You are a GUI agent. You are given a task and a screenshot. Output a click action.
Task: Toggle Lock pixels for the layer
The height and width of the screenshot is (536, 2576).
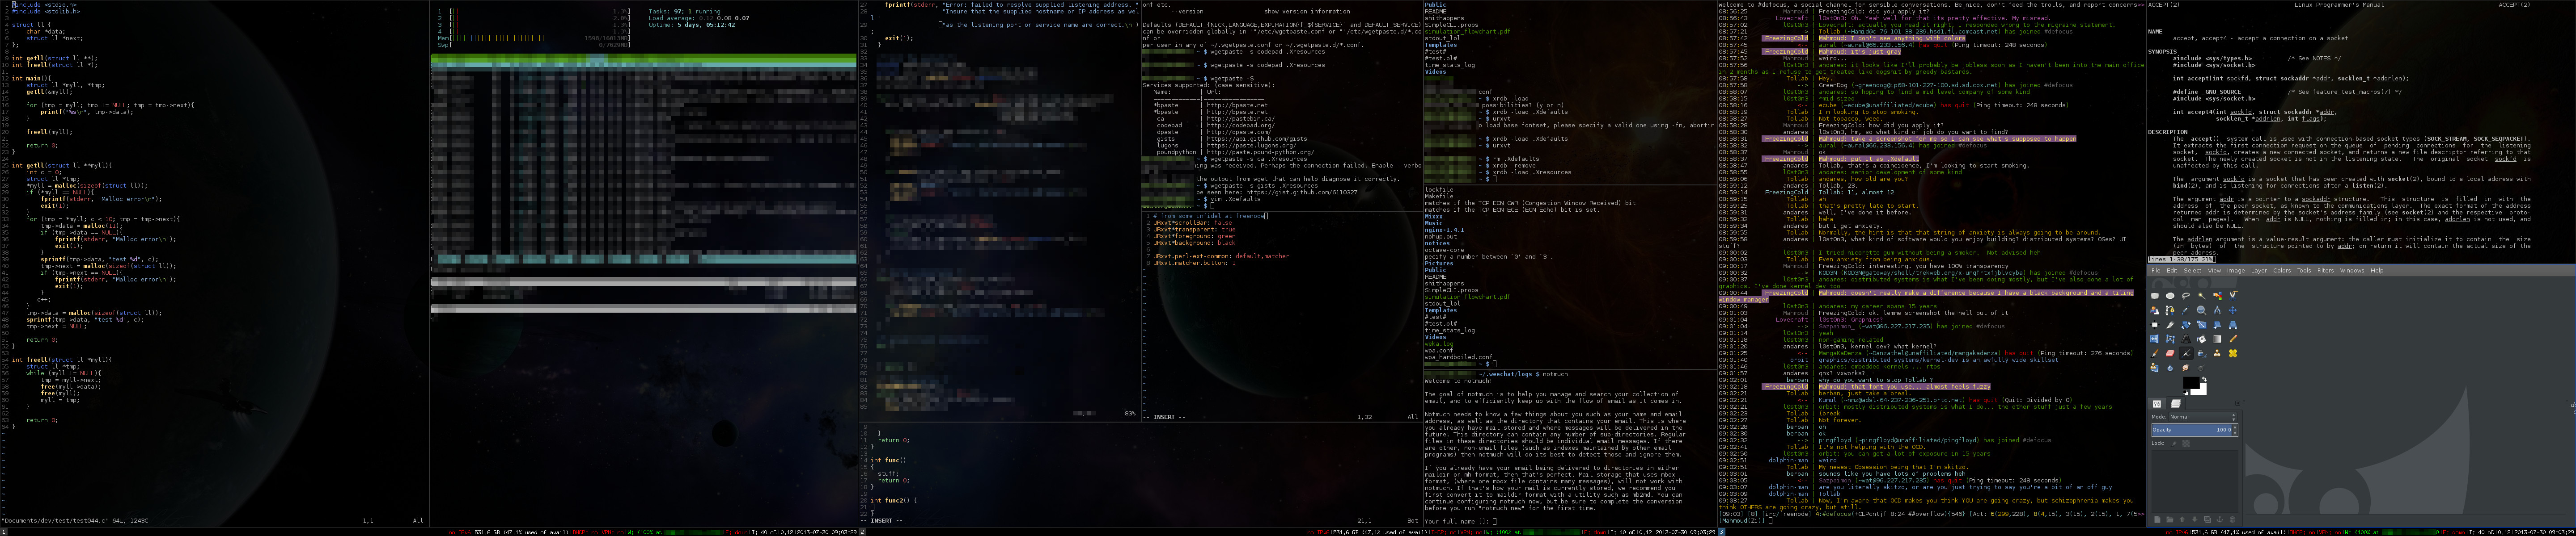click(2174, 443)
